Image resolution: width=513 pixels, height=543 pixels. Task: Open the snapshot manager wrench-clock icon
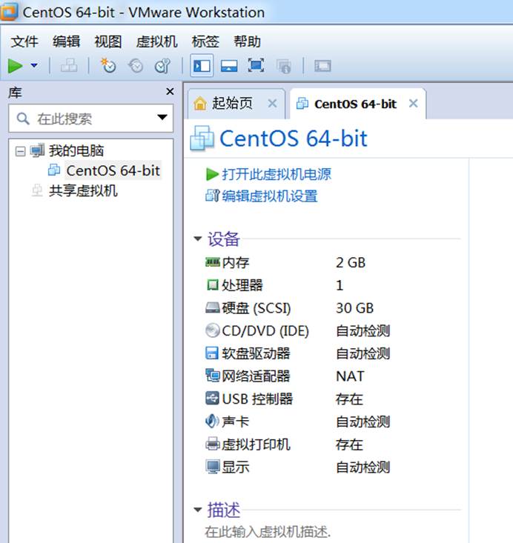tap(162, 65)
